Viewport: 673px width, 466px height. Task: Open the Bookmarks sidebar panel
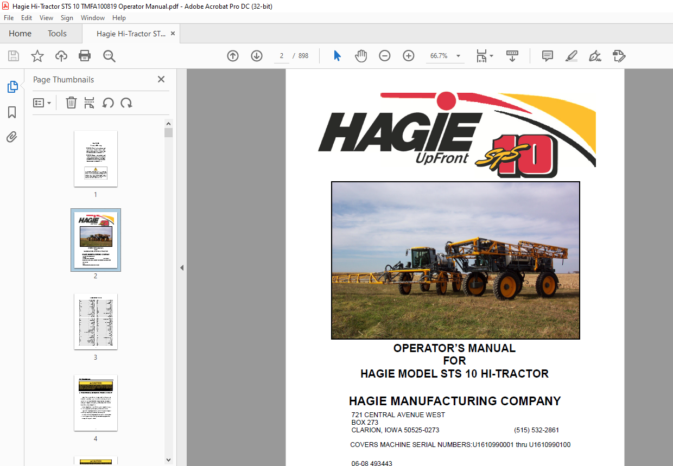pyautogui.click(x=12, y=112)
